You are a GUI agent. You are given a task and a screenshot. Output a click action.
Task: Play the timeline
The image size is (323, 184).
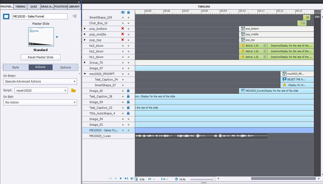(x=121, y=178)
